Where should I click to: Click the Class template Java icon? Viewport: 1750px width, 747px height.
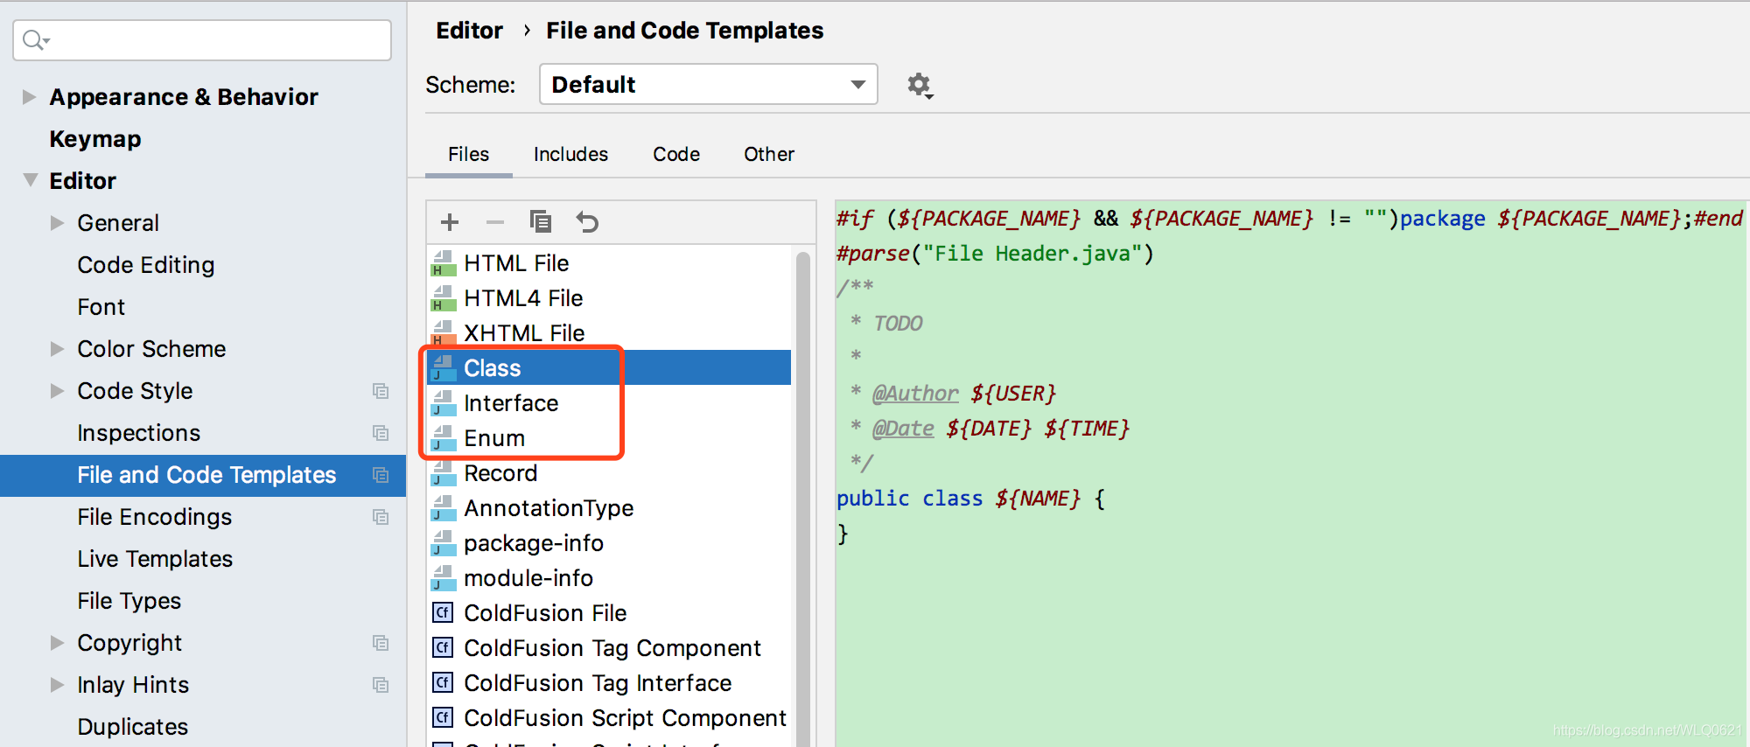coord(444,368)
